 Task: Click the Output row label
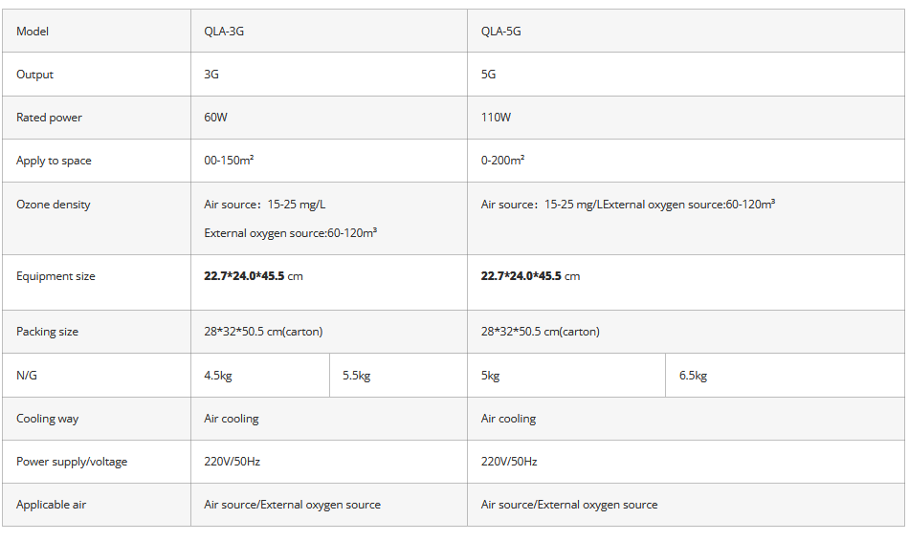(x=34, y=75)
